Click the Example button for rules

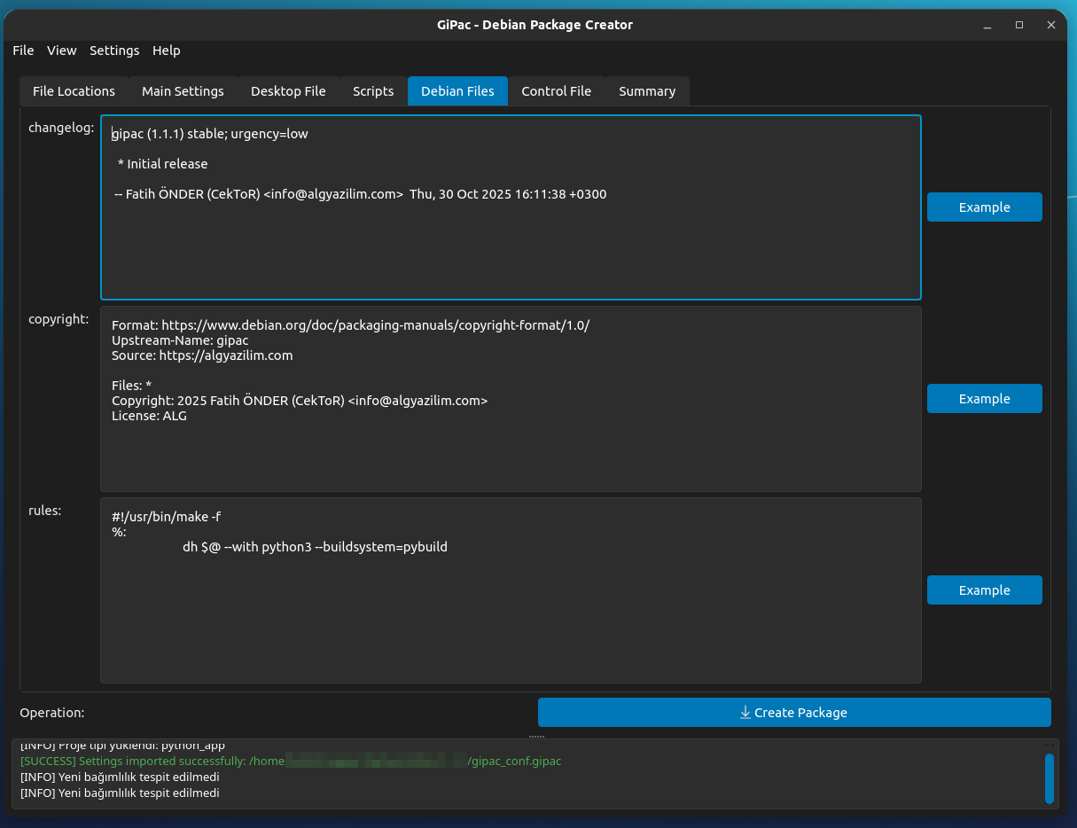(984, 590)
